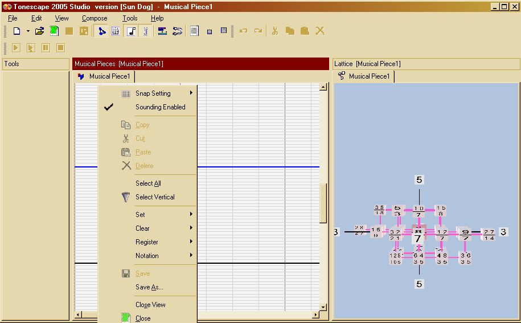The height and width of the screenshot is (323, 521).
Task: Open the dropdown arrow beside the New icon
Action: pyautogui.click(x=28, y=31)
